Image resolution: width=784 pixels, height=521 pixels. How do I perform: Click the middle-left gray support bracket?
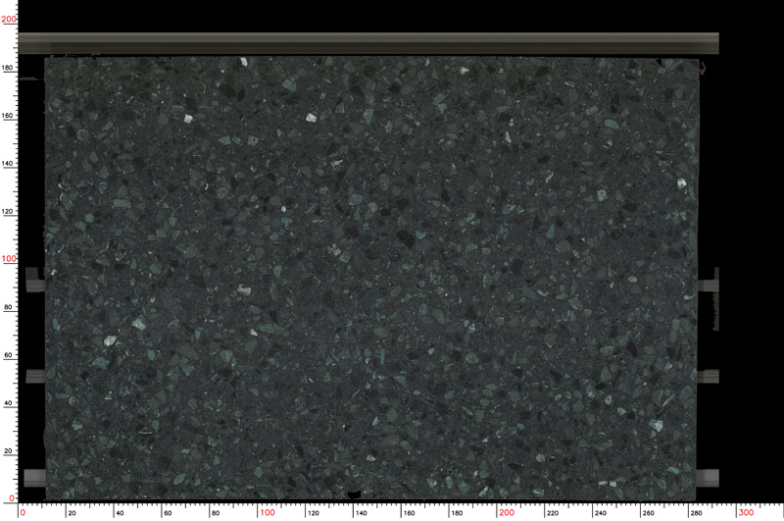click(34, 376)
